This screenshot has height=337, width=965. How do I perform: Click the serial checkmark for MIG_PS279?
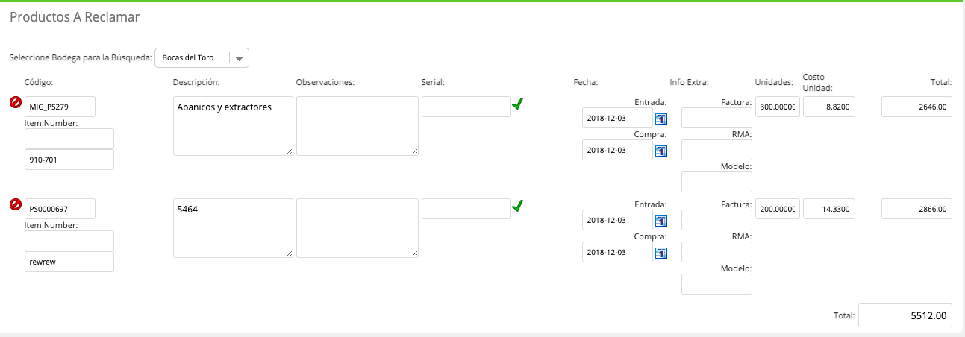tap(517, 104)
